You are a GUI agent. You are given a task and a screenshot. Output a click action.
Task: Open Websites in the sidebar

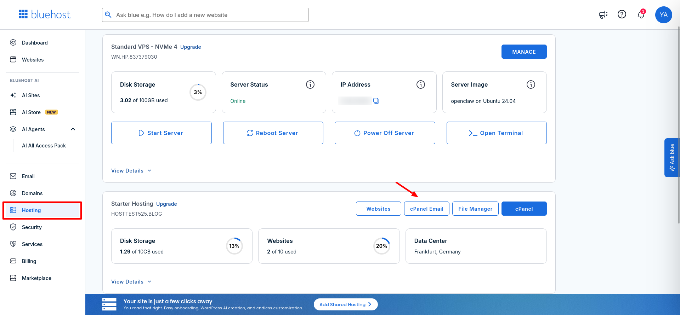click(42, 59)
